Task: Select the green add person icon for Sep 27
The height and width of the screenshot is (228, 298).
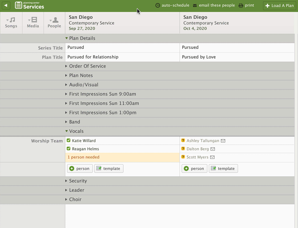Action: 72,168
